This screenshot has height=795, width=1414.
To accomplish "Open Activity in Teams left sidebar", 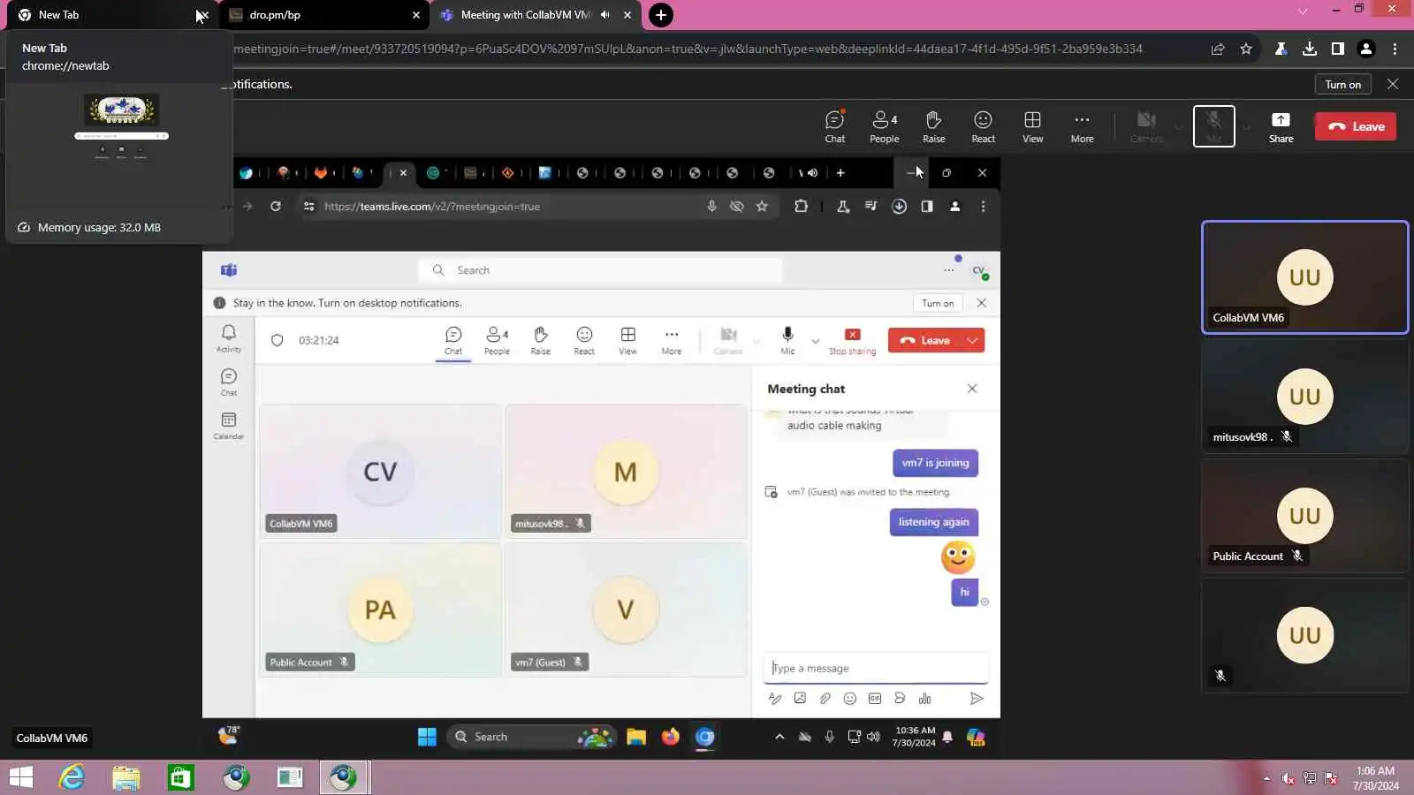I will tap(229, 338).
